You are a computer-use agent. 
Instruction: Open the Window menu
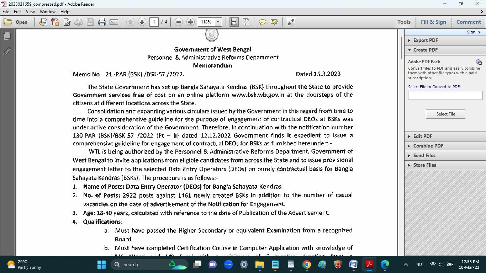point(47,12)
